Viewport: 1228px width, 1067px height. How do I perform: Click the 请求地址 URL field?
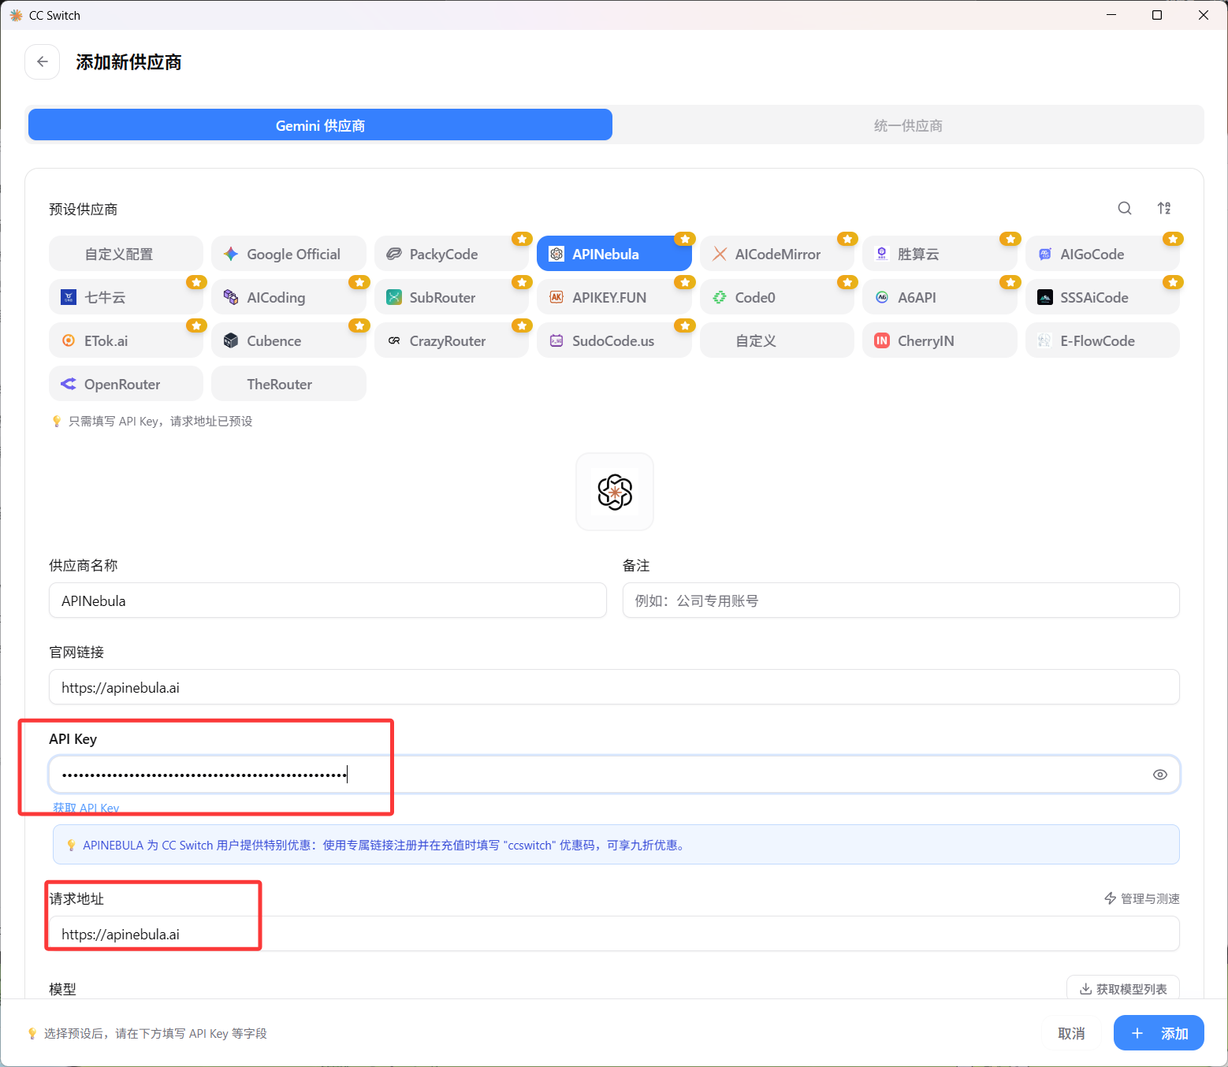click(614, 934)
